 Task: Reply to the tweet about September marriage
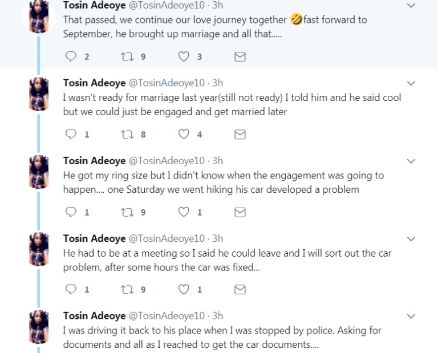[71, 56]
